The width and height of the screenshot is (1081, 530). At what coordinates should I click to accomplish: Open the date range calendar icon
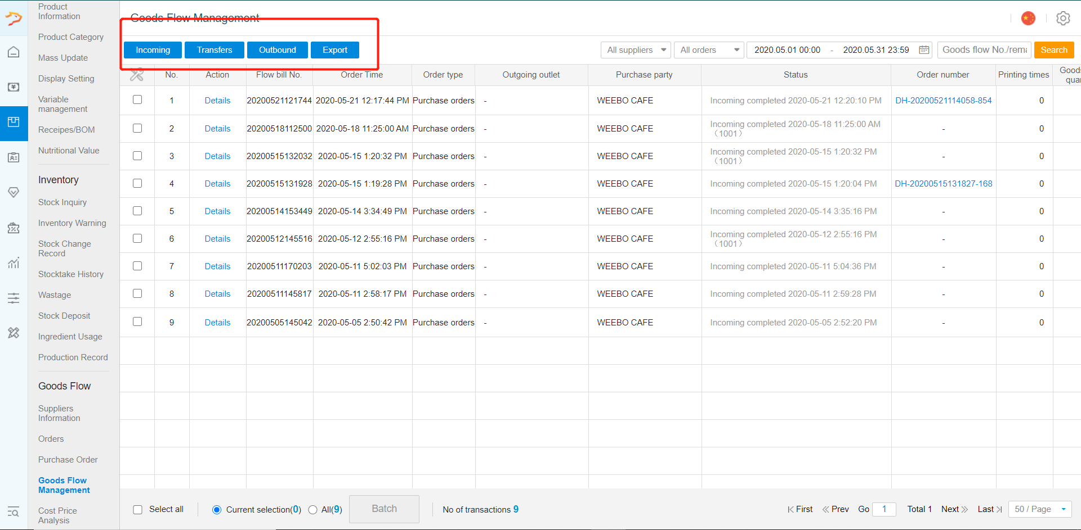coord(924,50)
